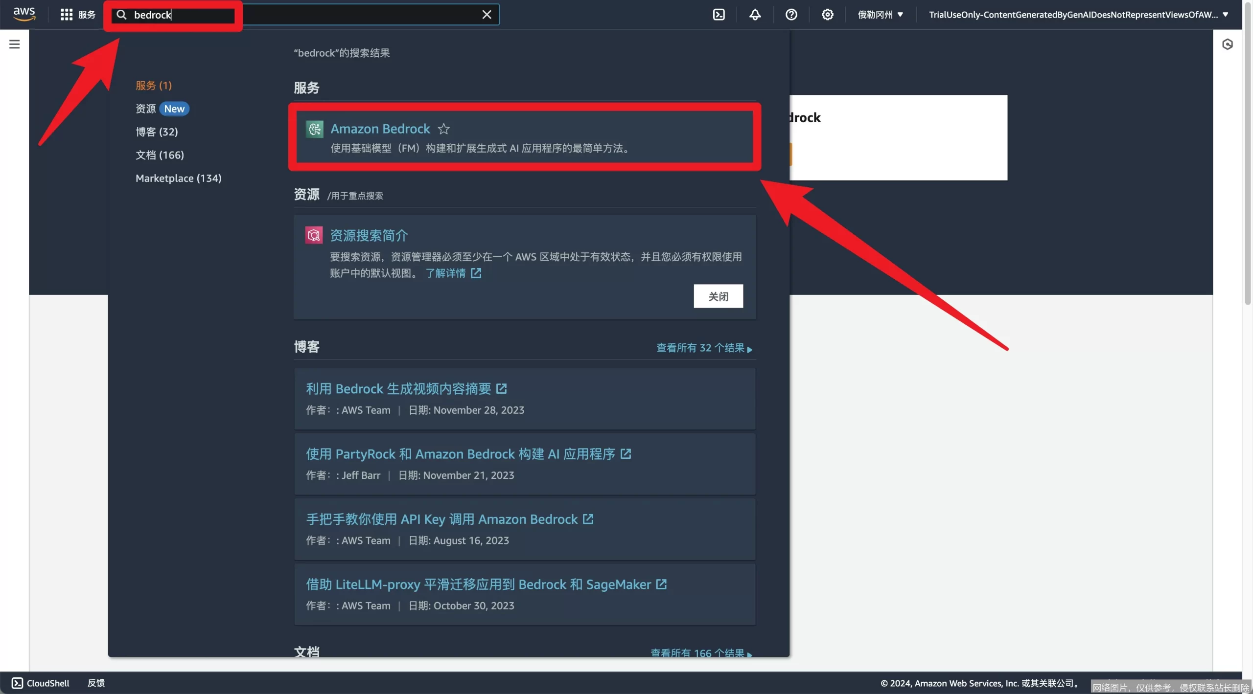
Task: Clear the bedrock search with the X
Action: [487, 15]
